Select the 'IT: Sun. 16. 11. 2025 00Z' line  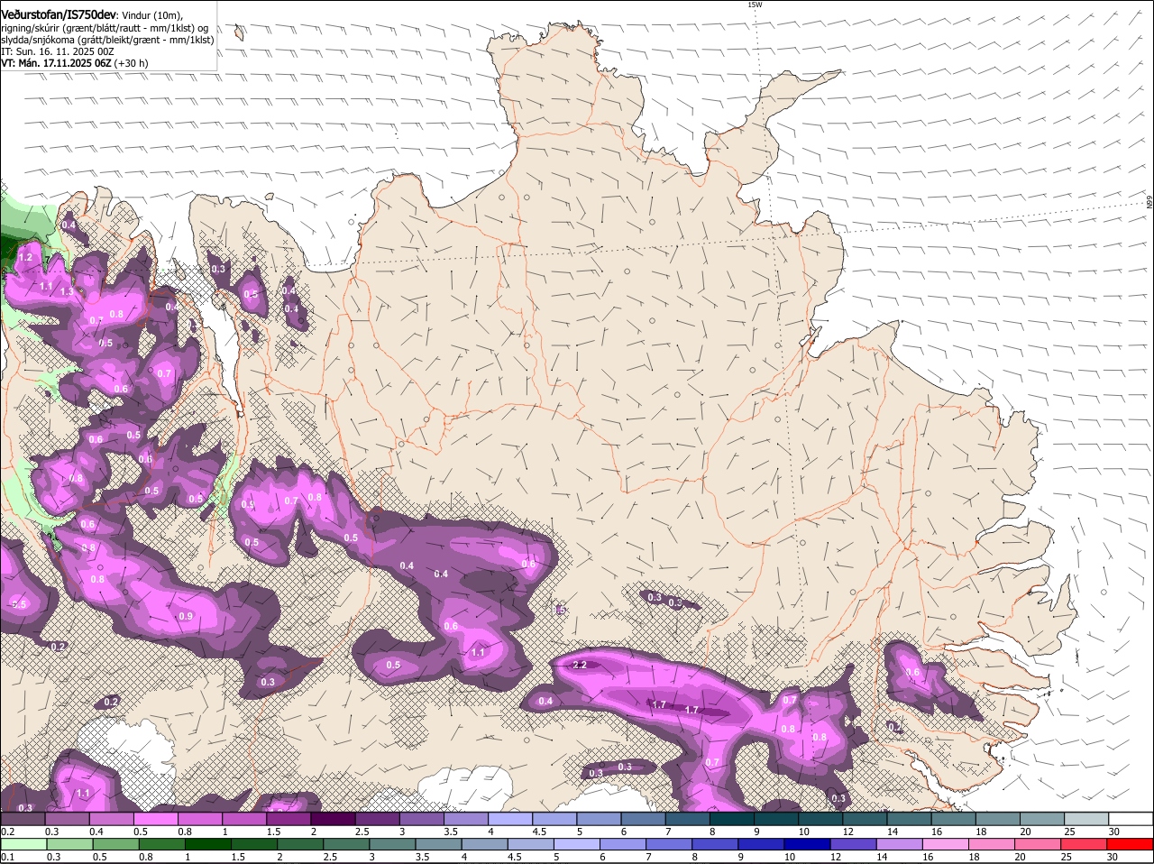[x=58, y=51]
